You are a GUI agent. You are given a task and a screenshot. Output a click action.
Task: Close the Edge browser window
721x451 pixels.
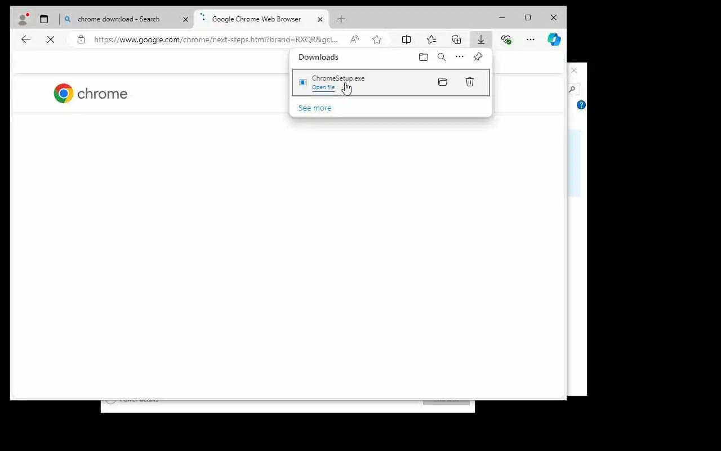point(554,18)
